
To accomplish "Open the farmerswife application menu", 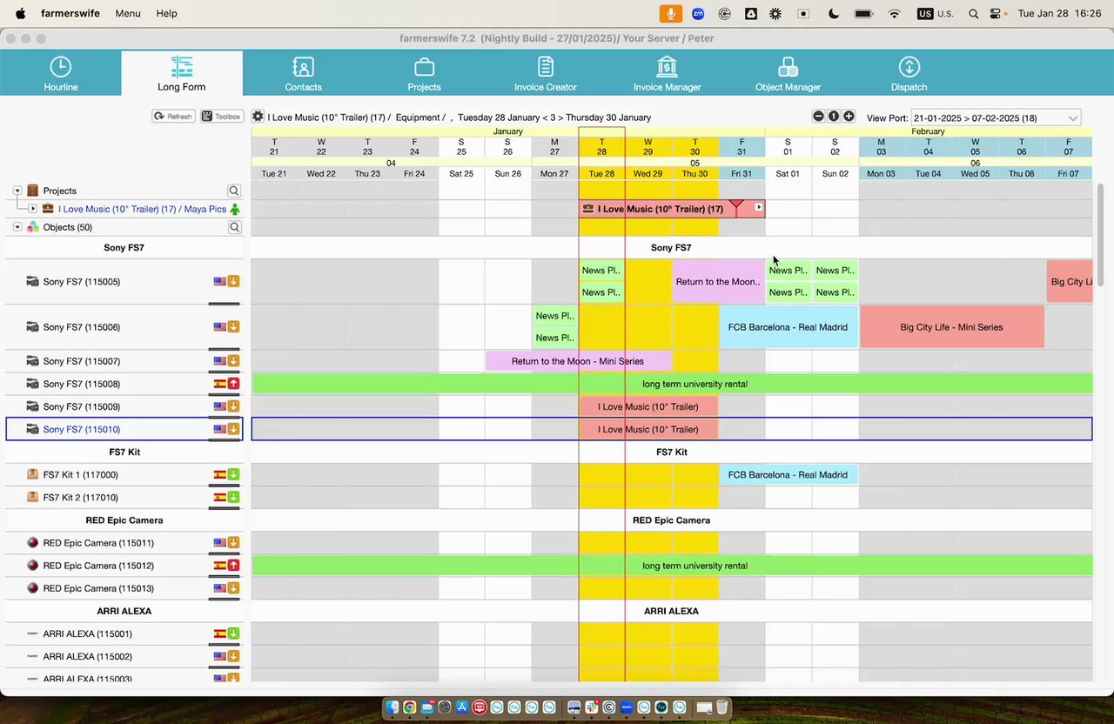I will pos(70,13).
